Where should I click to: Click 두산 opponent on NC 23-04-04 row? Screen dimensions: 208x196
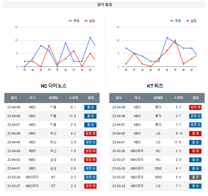coord(53,151)
